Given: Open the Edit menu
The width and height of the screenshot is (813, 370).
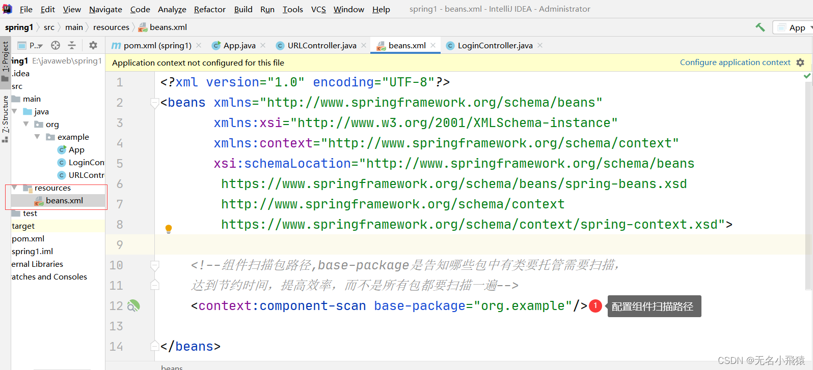Looking at the screenshot, I should 48,9.
